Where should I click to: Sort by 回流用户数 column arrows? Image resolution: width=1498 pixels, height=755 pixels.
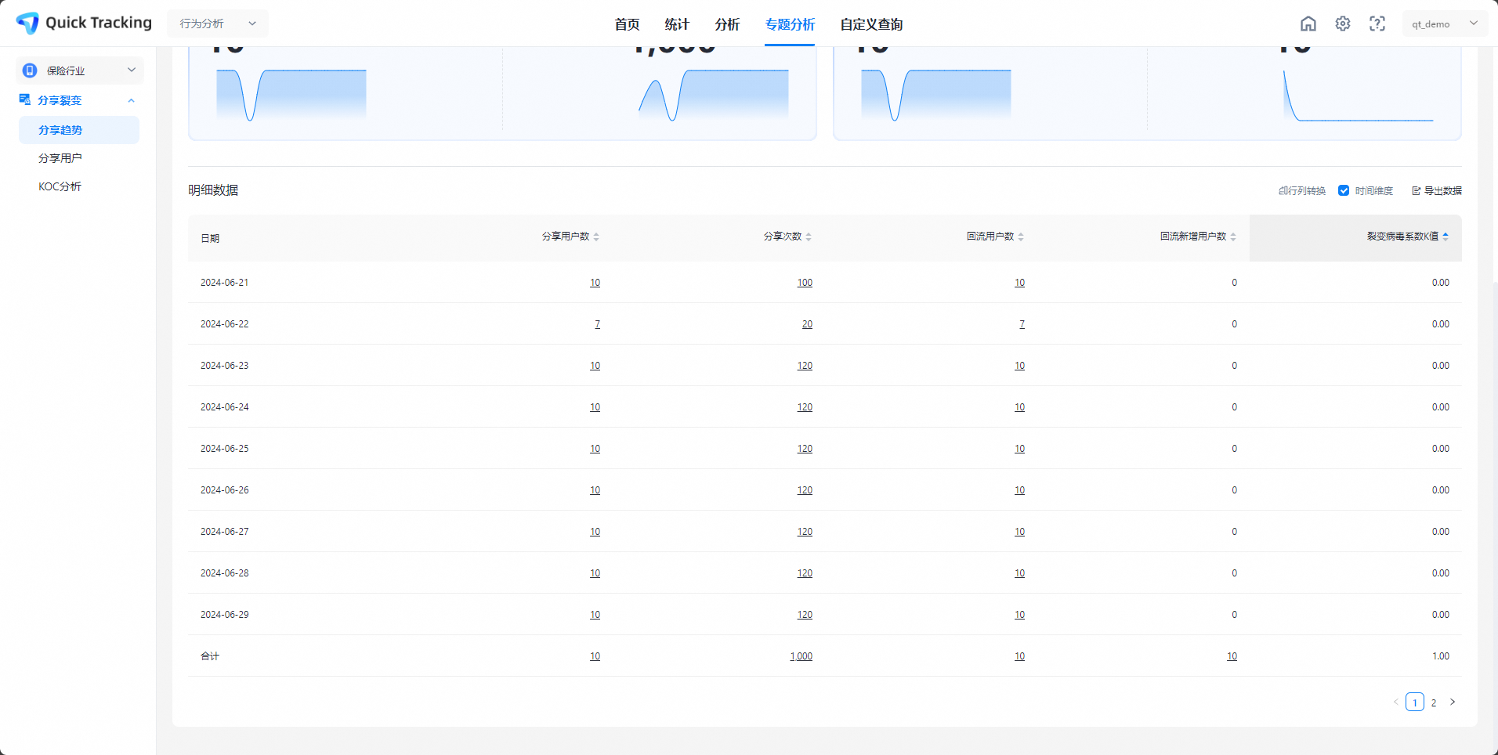[x=1021, y=237]
